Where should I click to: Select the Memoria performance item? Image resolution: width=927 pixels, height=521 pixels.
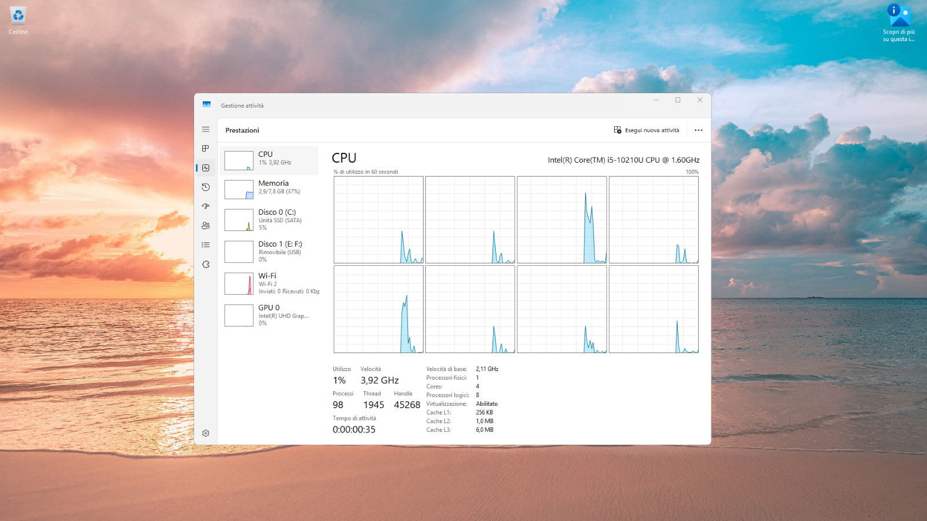click(x=269, y=189)
